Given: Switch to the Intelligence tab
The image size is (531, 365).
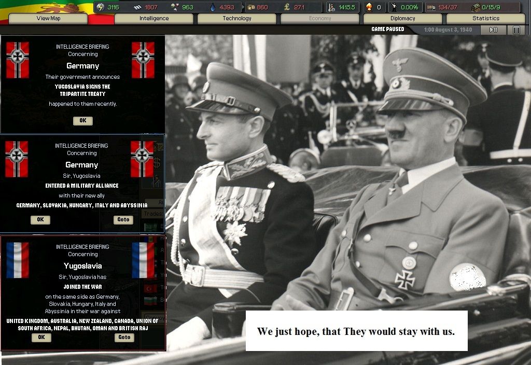Looking at the screenshot, I should coord(154,19).
